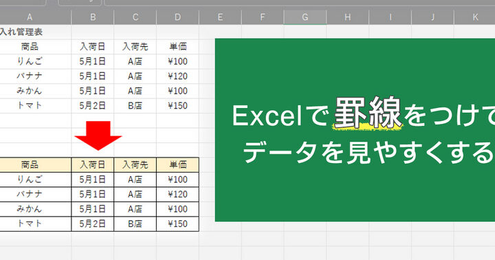Select バナナ cell in the bordered table

[x=35, y=194]
